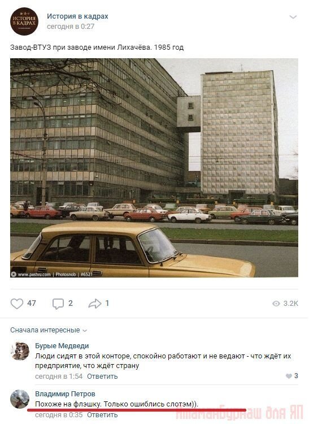Open comments via speech bubble icon
309x424 pixels.
[x=58, y=304]
